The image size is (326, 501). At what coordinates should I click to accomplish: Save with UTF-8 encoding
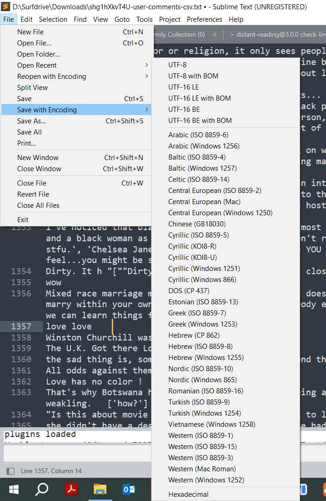(226, 65)
